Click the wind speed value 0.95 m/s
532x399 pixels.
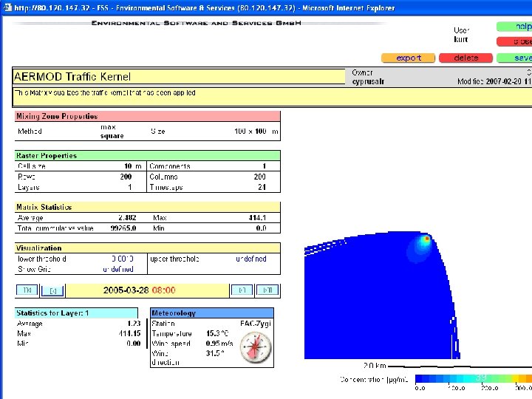pyautogui.click(x=219, y=344)
